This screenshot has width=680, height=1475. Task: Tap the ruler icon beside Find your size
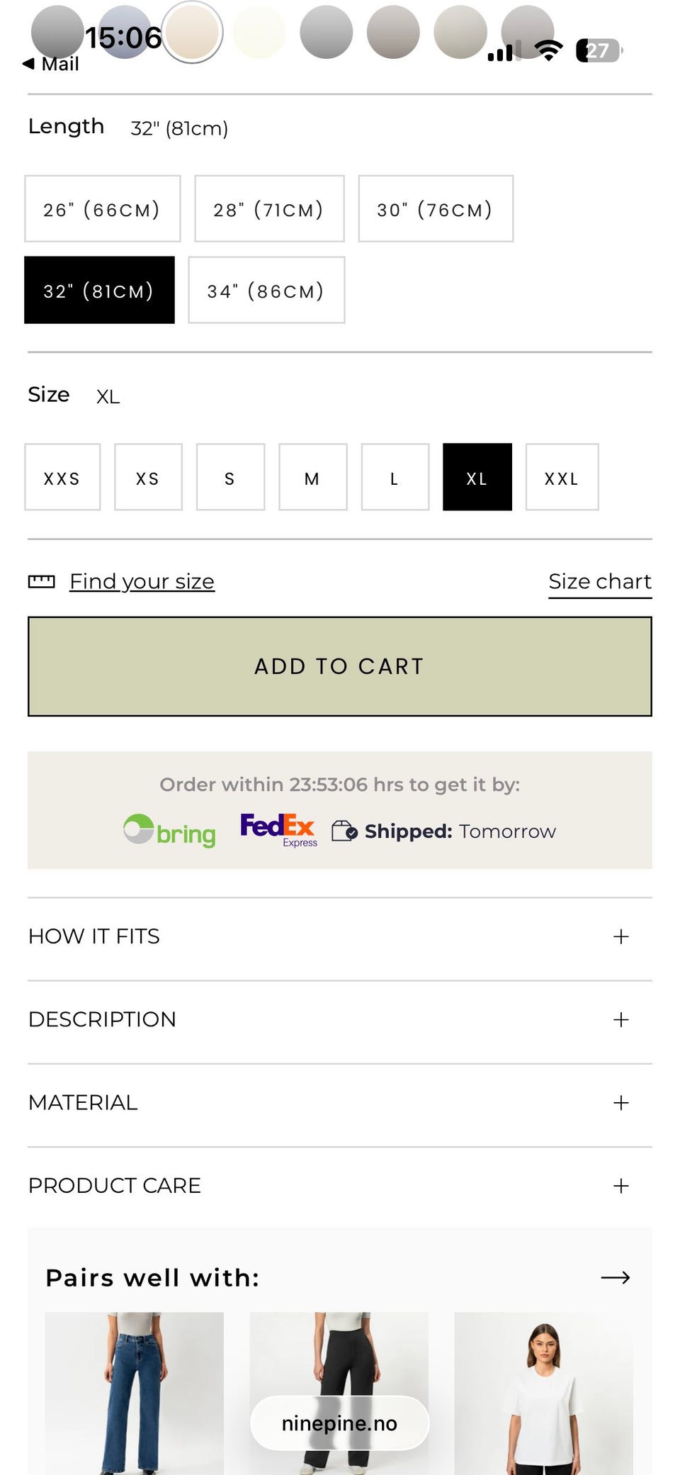tap(41, 582)
